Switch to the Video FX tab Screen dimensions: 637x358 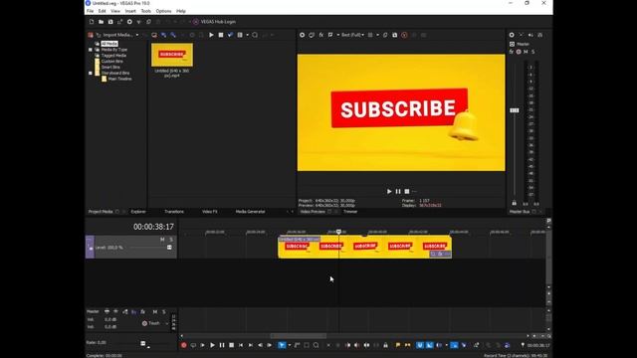[210, 212]
